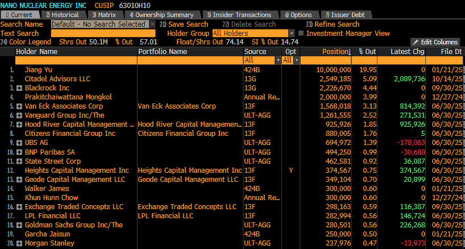Image resolution: width=465 pixels, height=249 pixels.
Task: Click latest change value -178,063
Action: click(411, 143)
